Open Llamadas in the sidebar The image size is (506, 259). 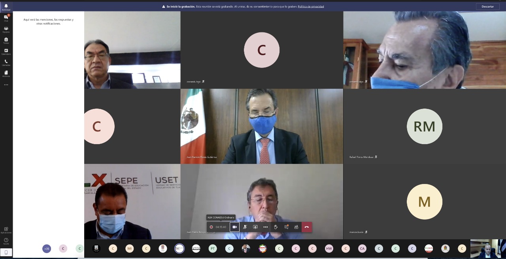click(x=6, y=62)
